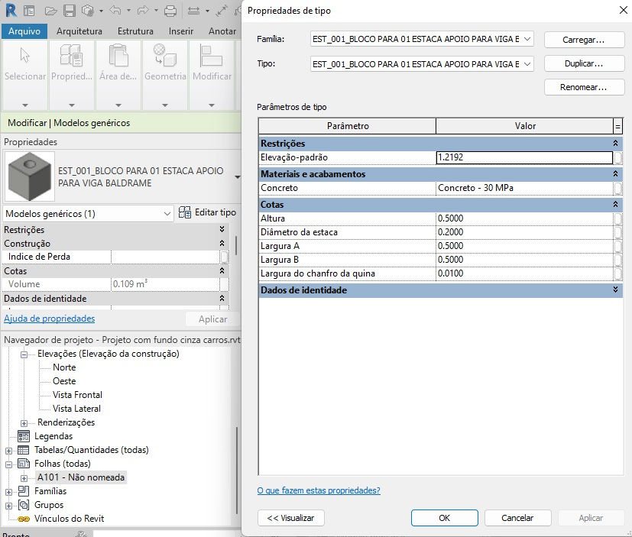
Task: Click the Concreto - 30 MPa value cell
Action: click(x=524, y=188)
